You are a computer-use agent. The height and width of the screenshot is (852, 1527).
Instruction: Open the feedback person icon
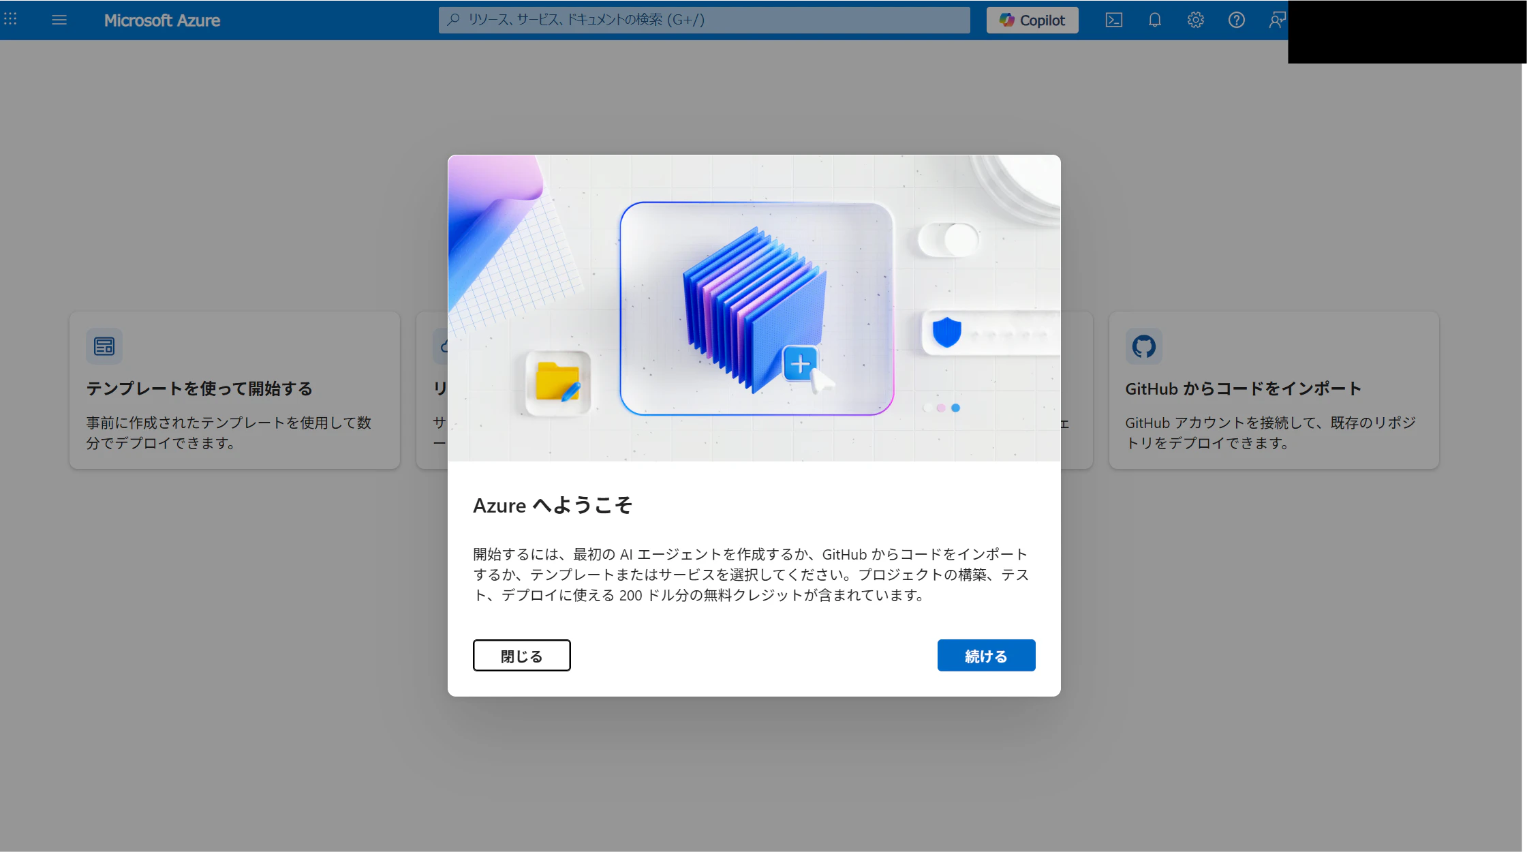pos(1277,20)
